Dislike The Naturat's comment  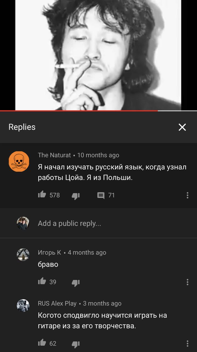coord(76,196)
